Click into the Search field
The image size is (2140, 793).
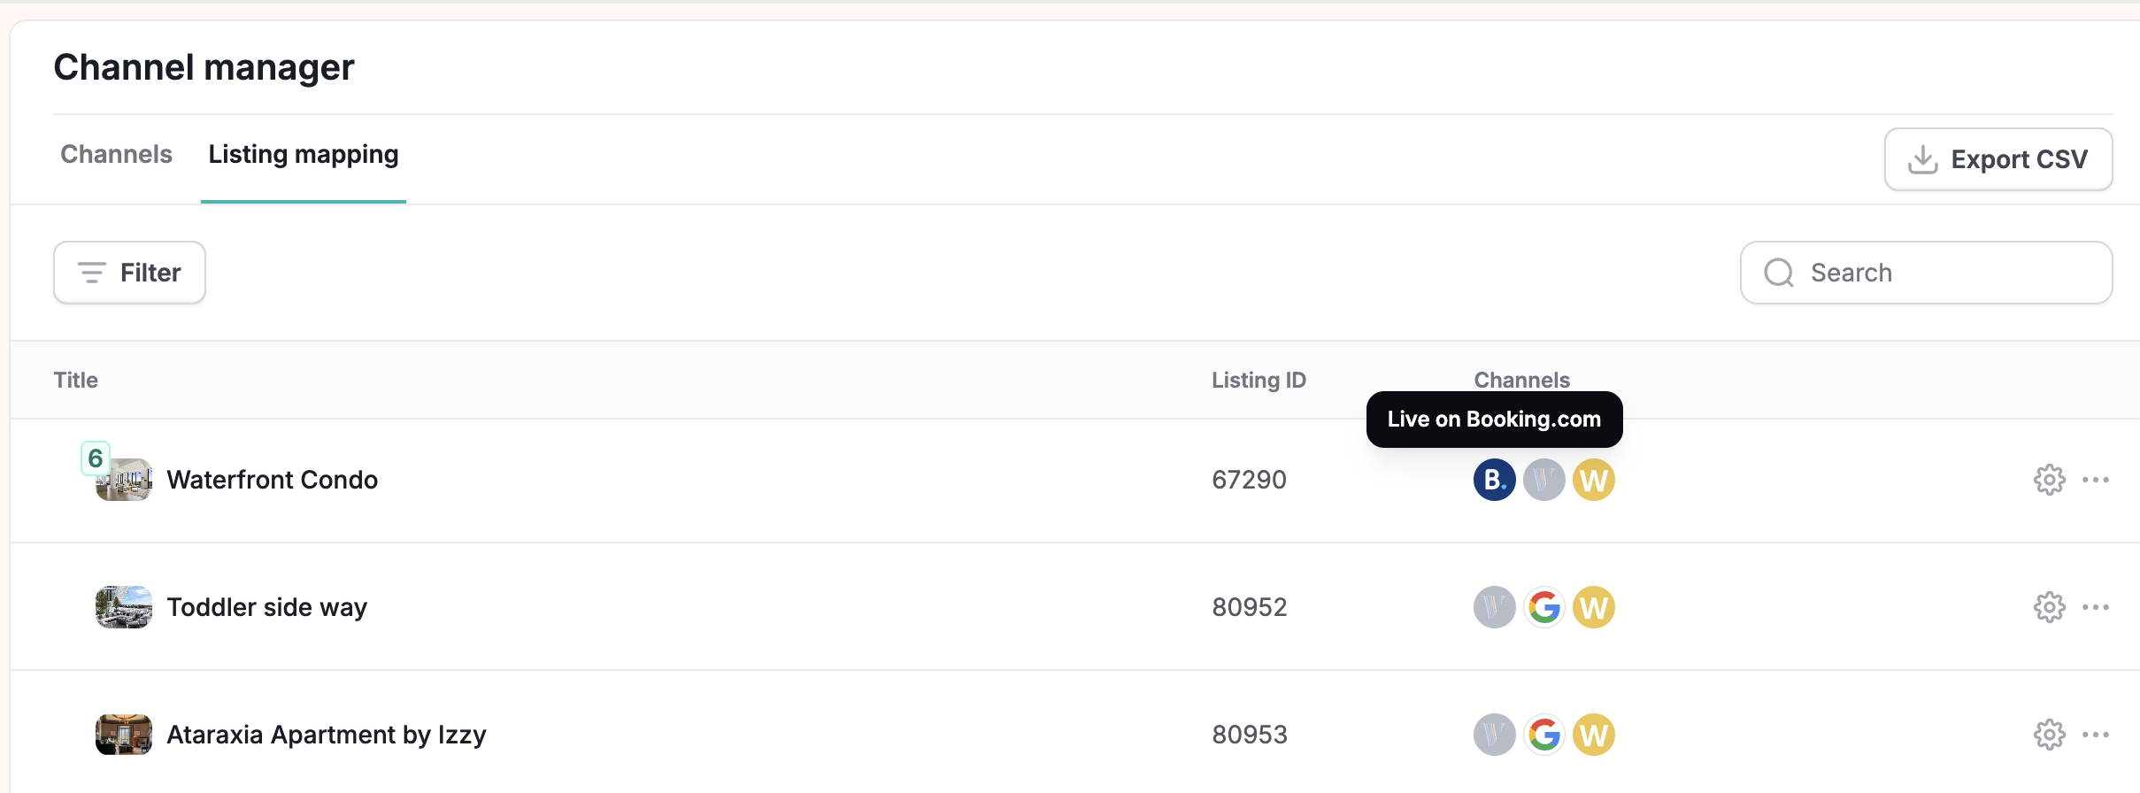click(1926, 273)
